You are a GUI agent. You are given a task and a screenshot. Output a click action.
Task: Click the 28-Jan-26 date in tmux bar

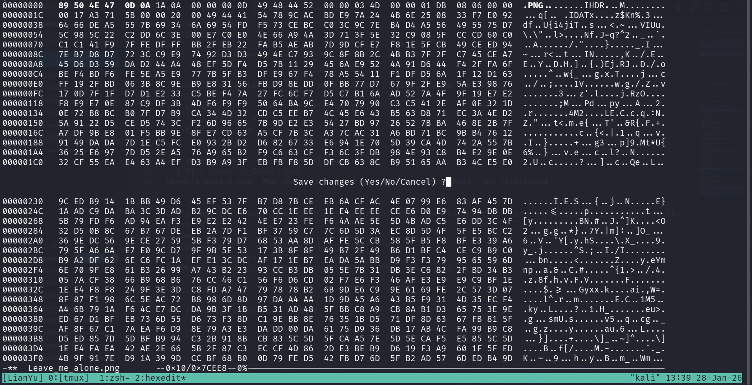[719, 378]
